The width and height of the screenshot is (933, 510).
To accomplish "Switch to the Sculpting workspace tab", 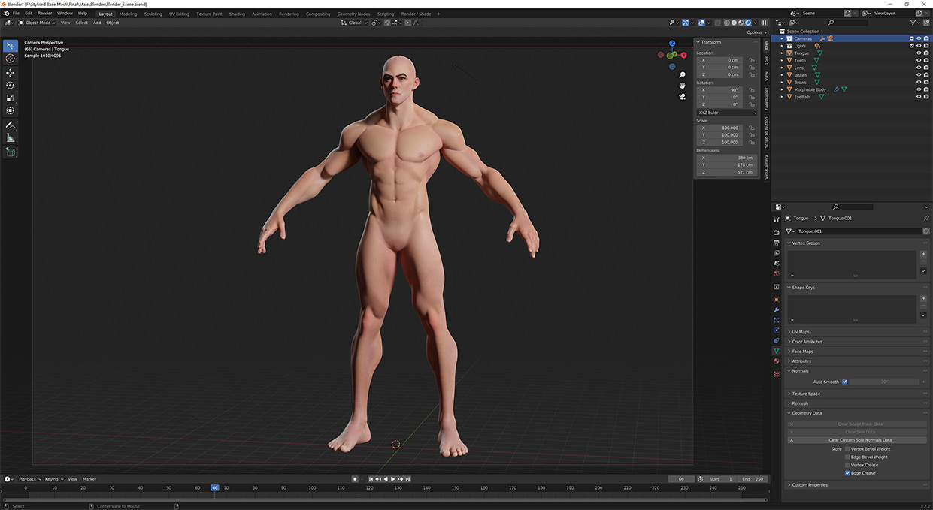I will [x=153, y=14].
